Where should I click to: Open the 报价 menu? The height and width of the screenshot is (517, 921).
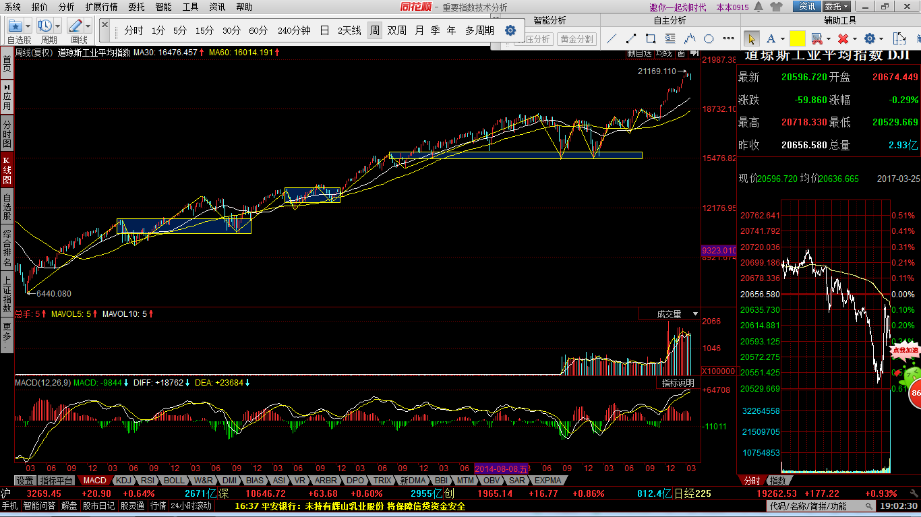[x=40, y=7]
